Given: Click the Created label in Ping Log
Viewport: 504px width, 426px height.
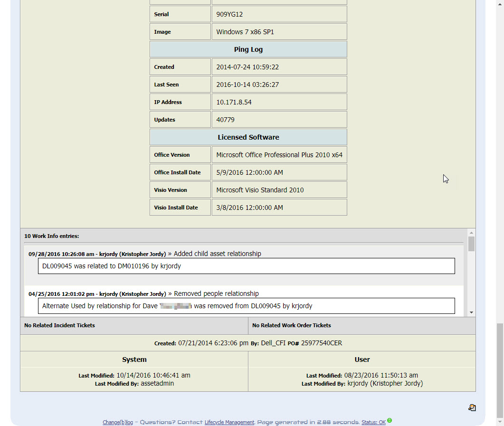Looking at the screenshot, I should click(164, 67).
